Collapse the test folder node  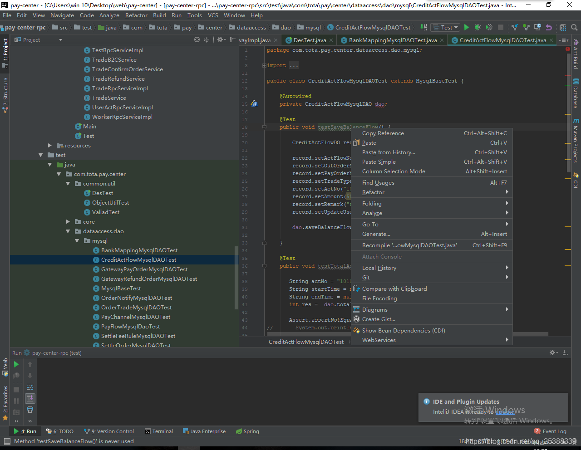[41, 155]
